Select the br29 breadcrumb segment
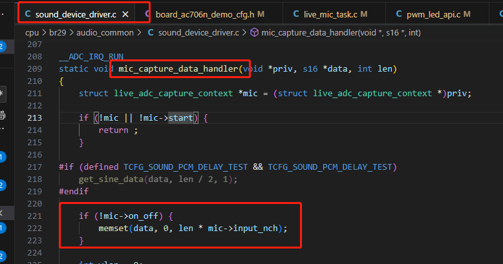503x264 pixels. 58,33
